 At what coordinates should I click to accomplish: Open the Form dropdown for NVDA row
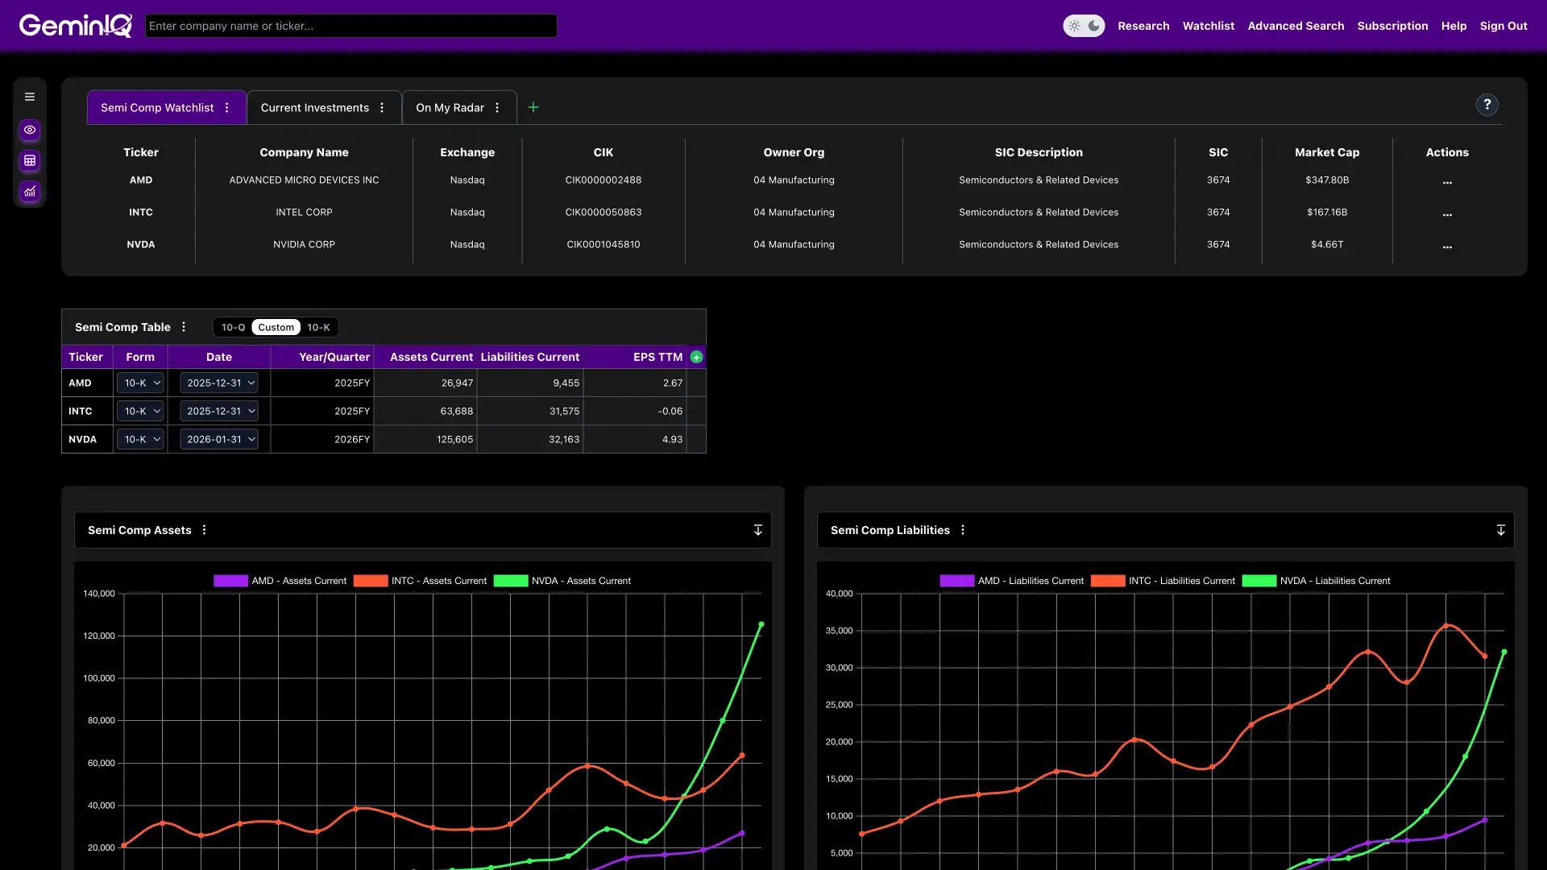point(140,439)
